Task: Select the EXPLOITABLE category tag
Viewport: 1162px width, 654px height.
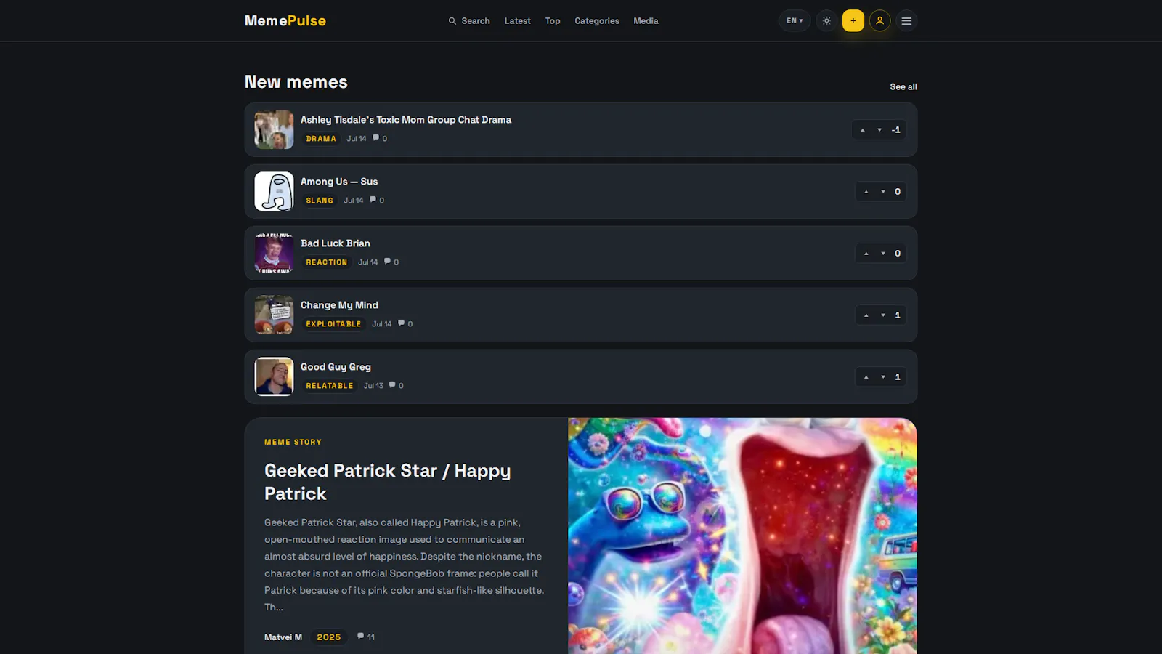Action: coord(333,324)
